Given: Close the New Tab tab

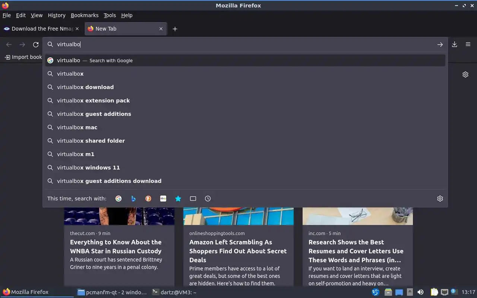Looking at the screenshot, I should coord(161,29).
